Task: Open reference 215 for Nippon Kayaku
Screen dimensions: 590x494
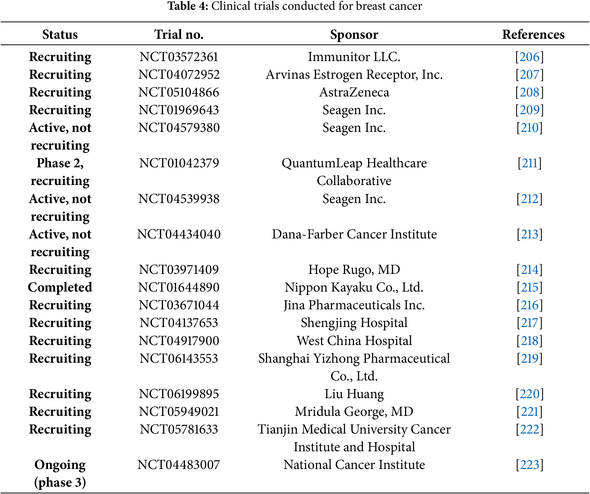Action: point(529,288)
